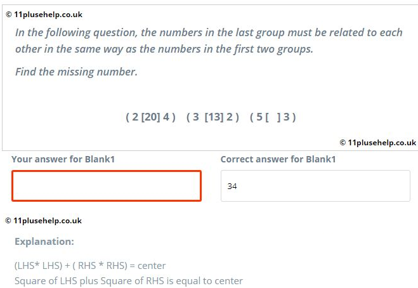Click the leading 3 of the second group
The image size is (418, 288).
tap(196, 117)
